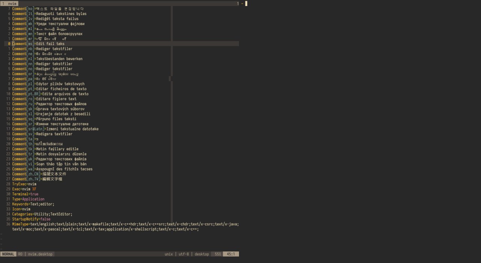The height and width of the screenshot is (263, 481).
Task: Click the Comment[lv] line
Action: (x=45, y=19)
